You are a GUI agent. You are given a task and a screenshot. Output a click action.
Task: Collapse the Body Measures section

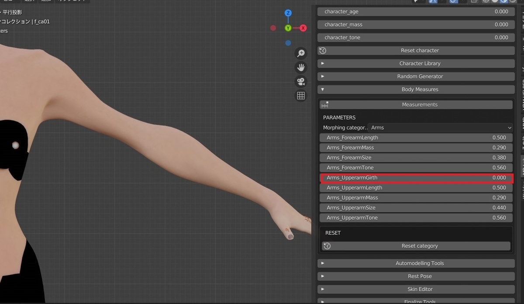pyautogui.click(x=416, y=90)
